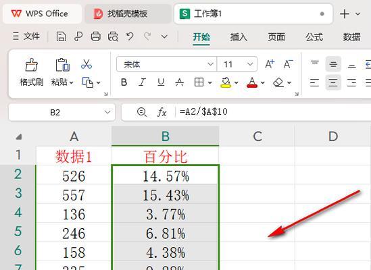Click the Print icon

tap(95, 37)
